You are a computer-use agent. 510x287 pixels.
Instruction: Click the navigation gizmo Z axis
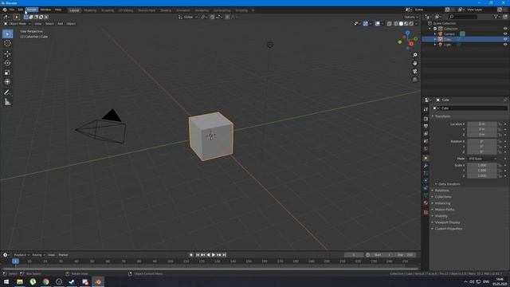coord(407,33)
